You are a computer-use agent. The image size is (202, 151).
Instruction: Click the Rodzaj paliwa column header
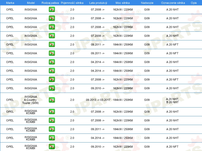pos(50,3)
